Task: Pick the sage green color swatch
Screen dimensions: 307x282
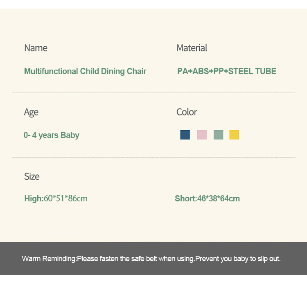Action: tap(218, 135)
